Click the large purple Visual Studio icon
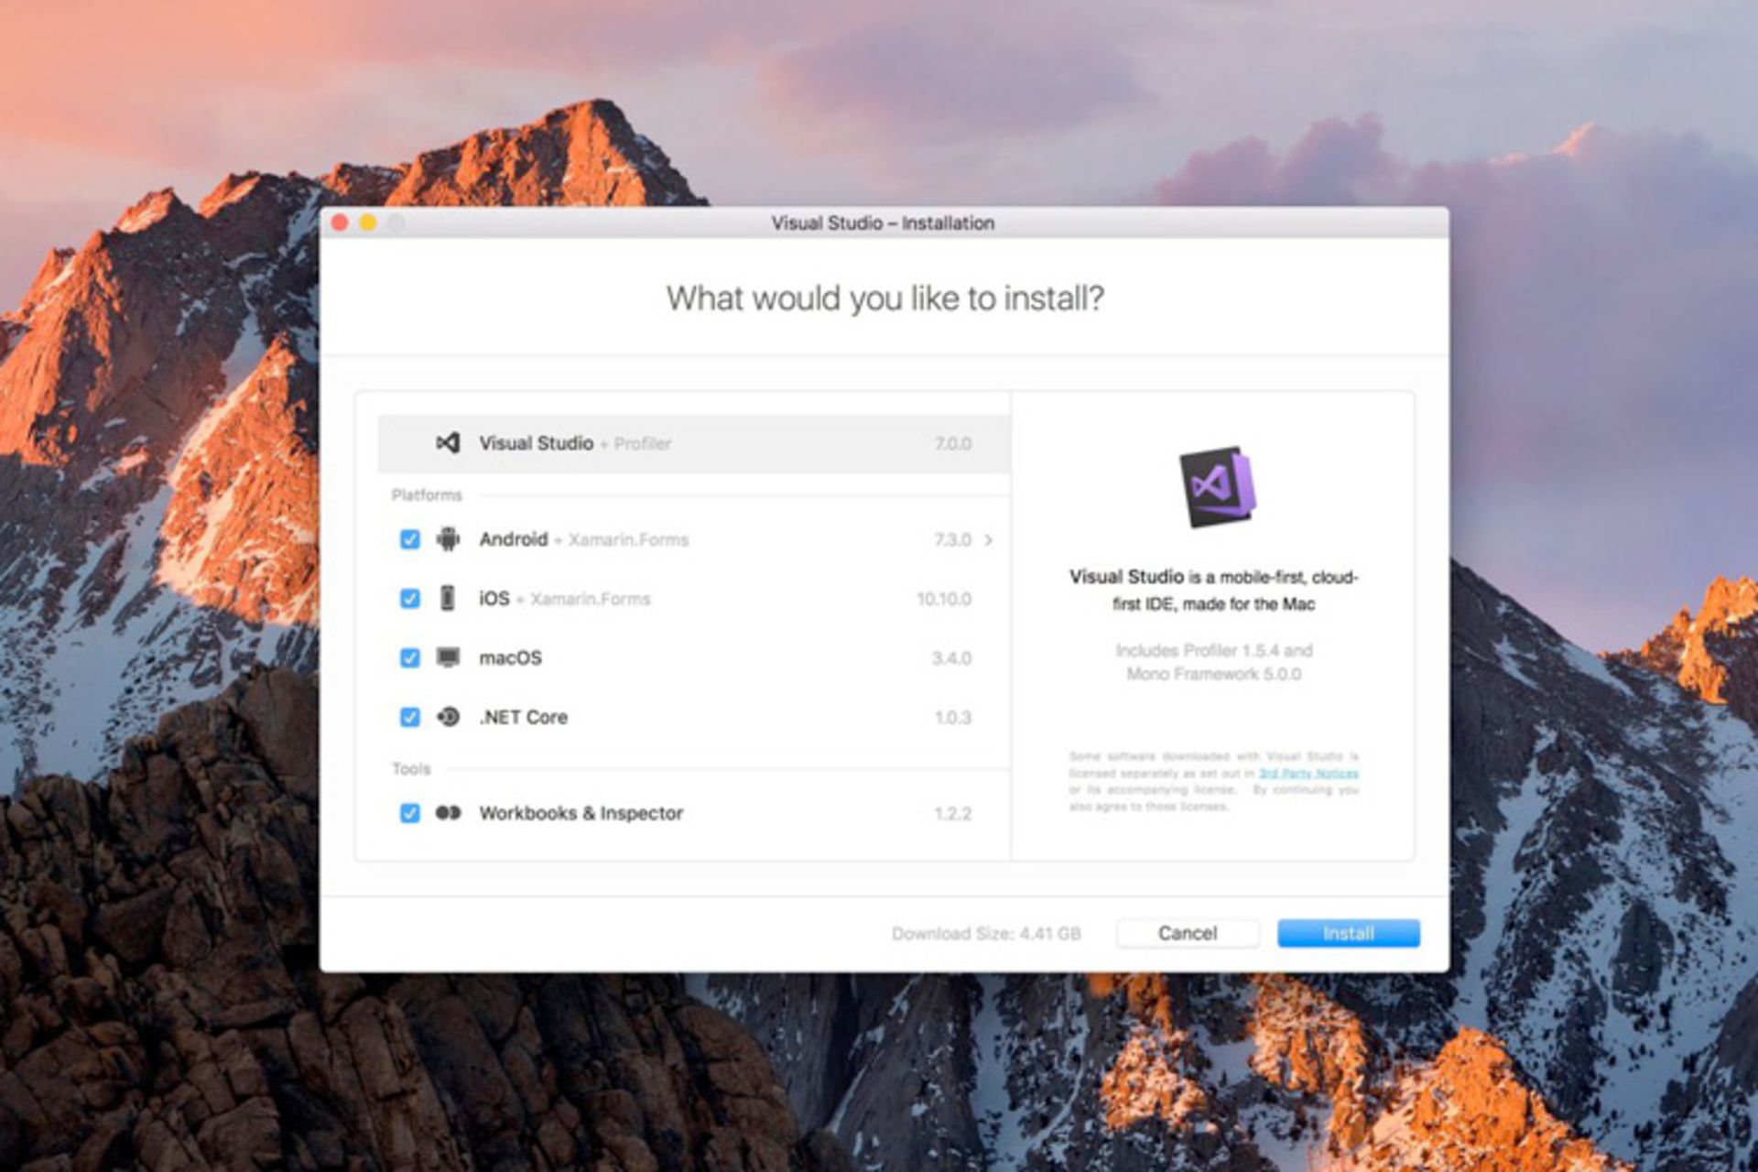Viewport: 1758px width, 1172px height. click(x=1216, y=486)
